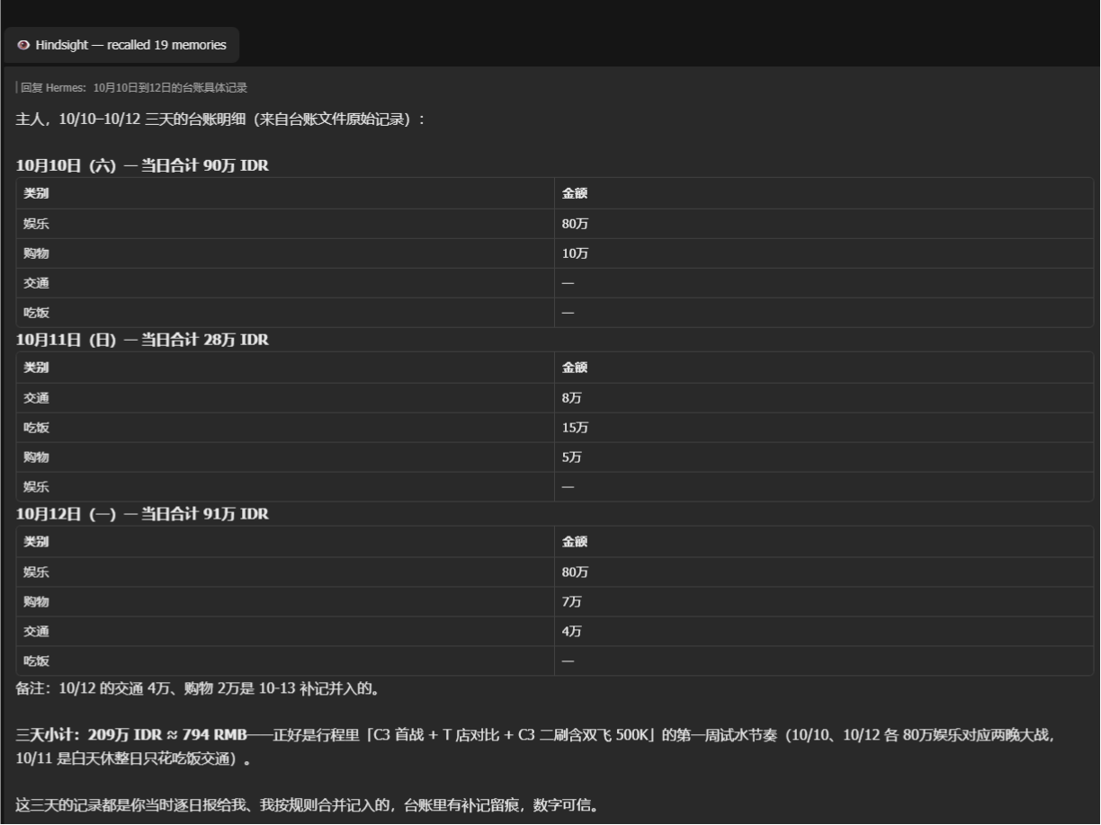
Task: Click the 10万 shopping amount
Action: (x=576, y=253)
